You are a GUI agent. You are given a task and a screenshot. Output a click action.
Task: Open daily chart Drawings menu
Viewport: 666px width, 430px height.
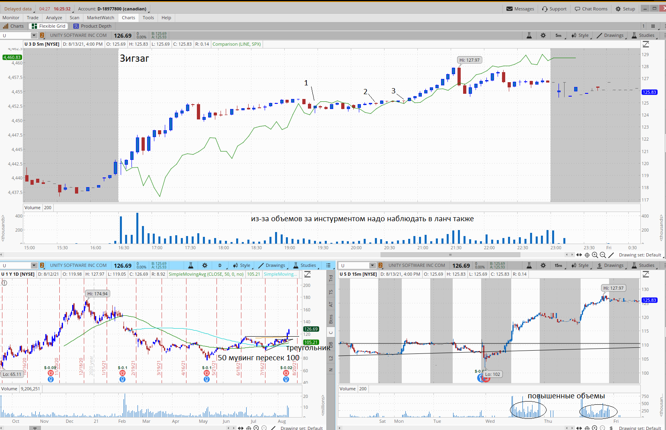(272, 265)
